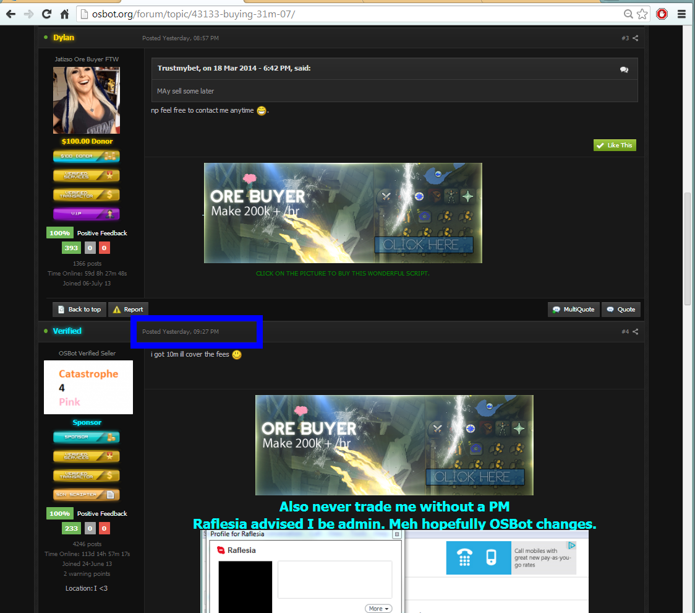695x613 pixels.
Task: View Dylan's negative feedback count
Action: click(104, 248)
